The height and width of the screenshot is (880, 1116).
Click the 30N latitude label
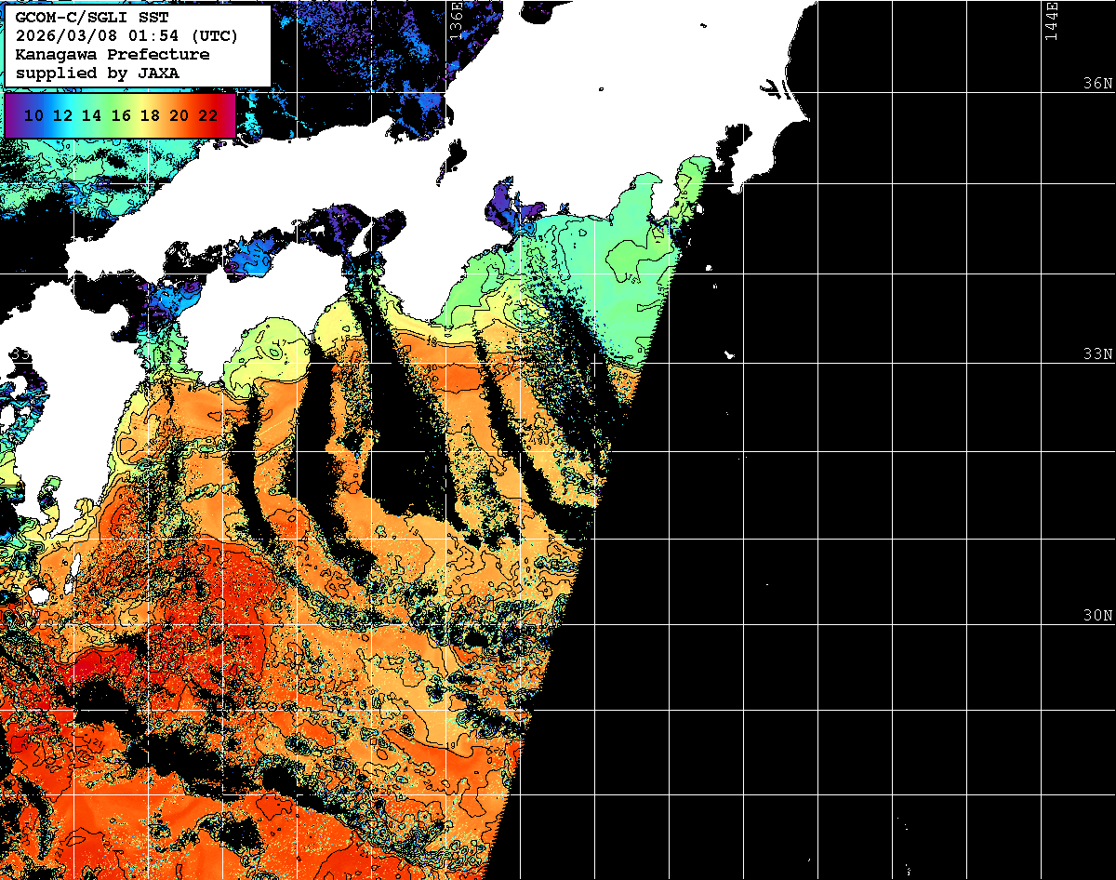(x=1096, y=616)
